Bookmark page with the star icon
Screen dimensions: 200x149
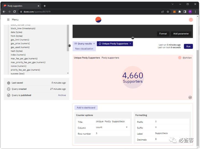click(x=168, y=12)
